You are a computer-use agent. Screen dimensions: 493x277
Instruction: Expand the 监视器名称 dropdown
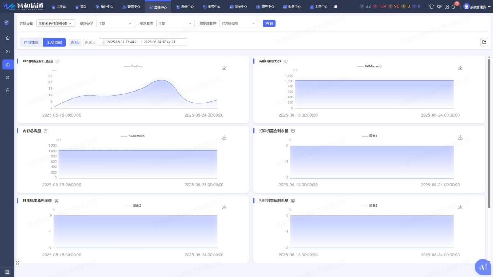coord(239,23)
